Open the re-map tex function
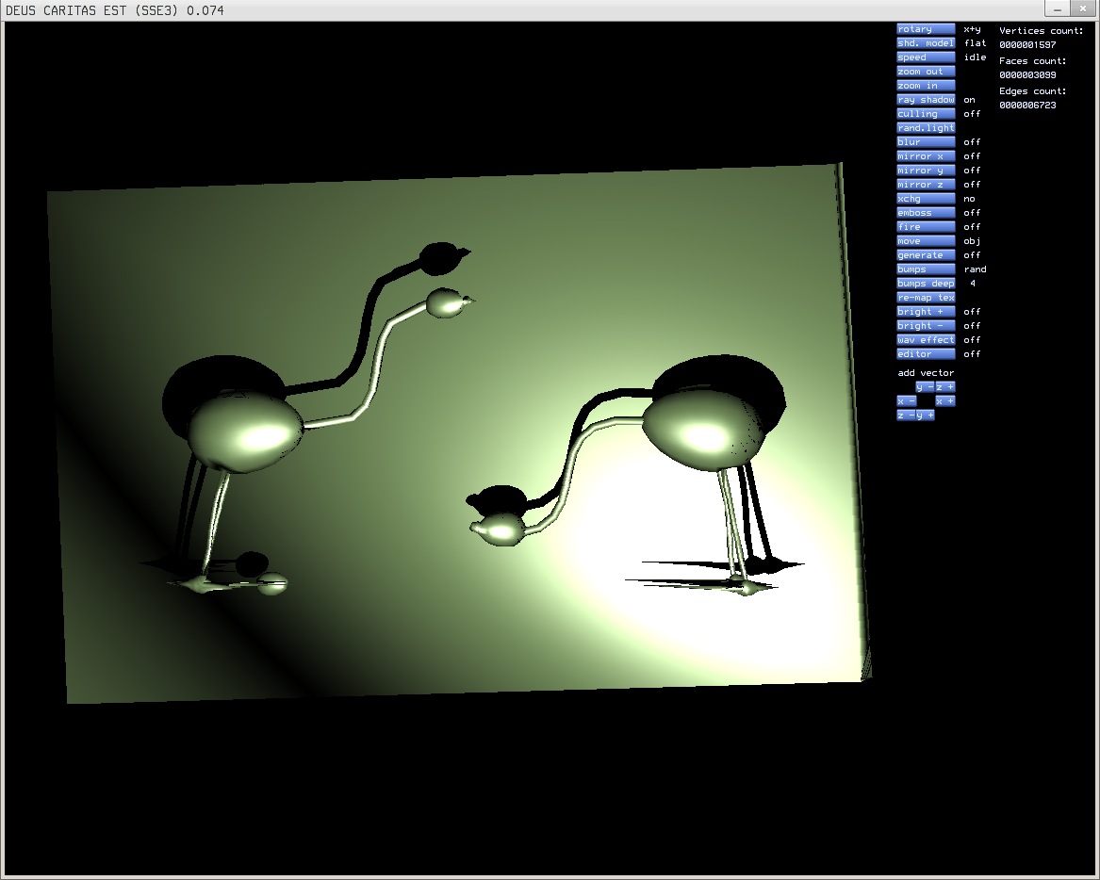This screenshot has height=880, width=1100. (924, 297)
